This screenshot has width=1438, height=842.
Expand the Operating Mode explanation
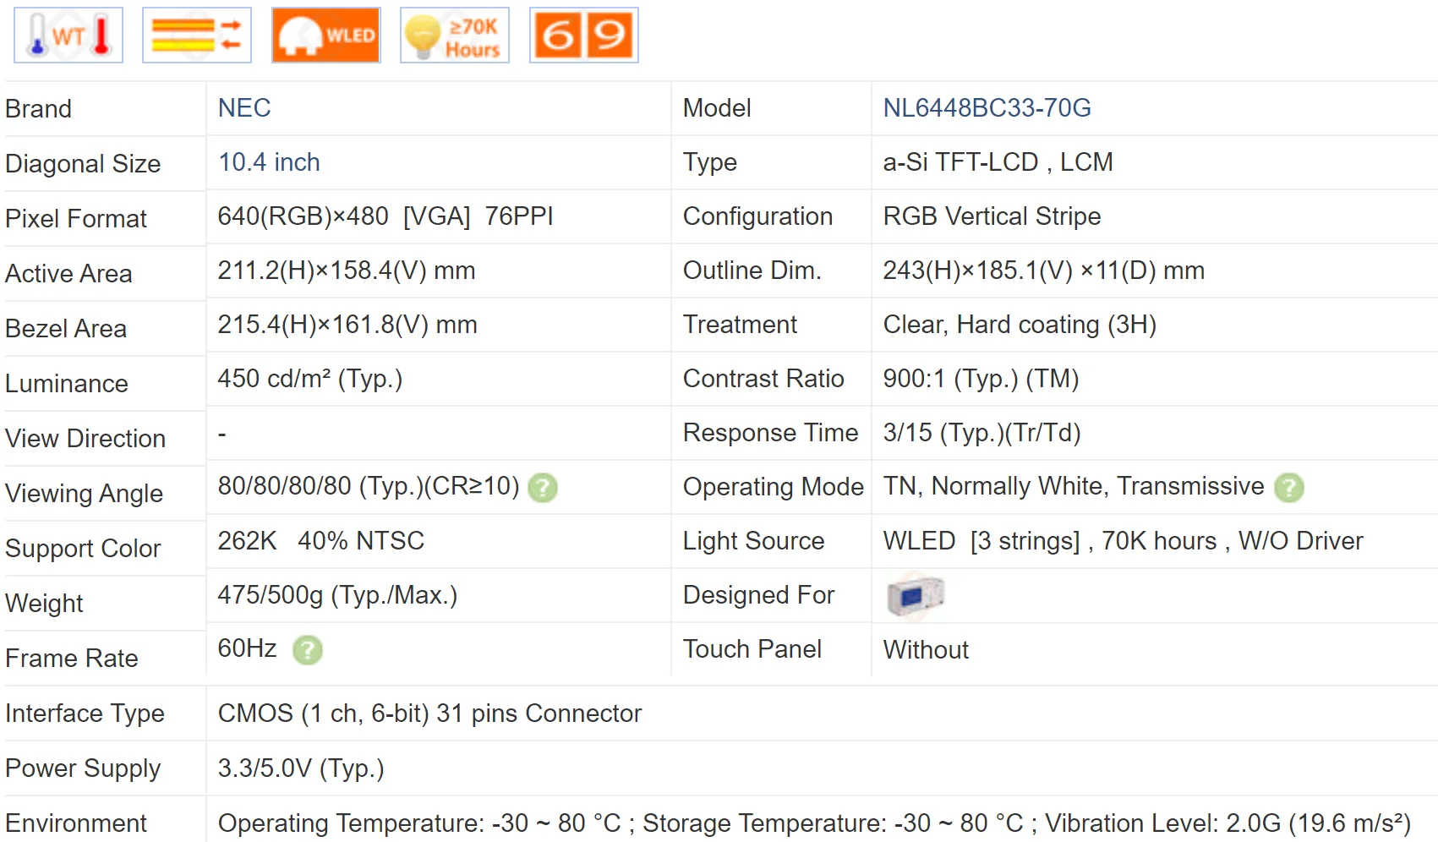click(1288, 488)
